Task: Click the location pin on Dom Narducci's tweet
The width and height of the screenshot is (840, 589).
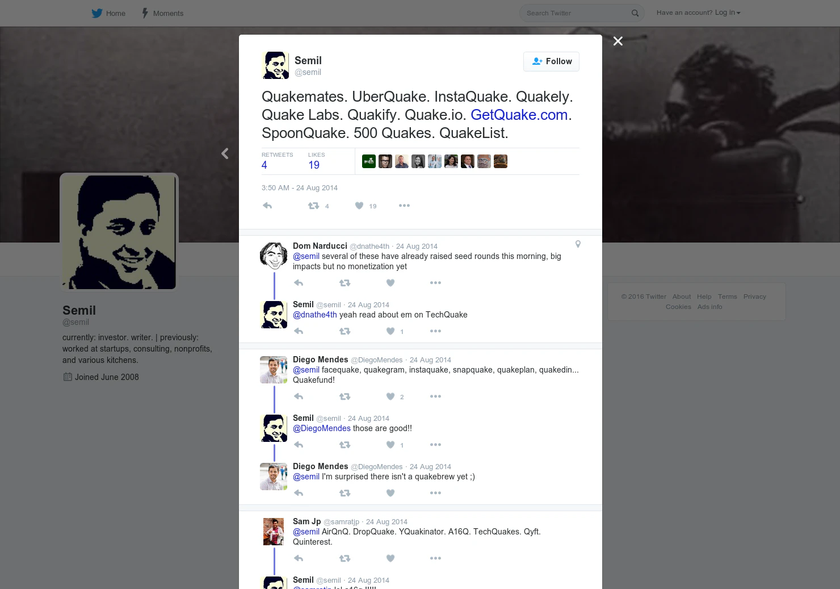Action: [x=578, y=244]
